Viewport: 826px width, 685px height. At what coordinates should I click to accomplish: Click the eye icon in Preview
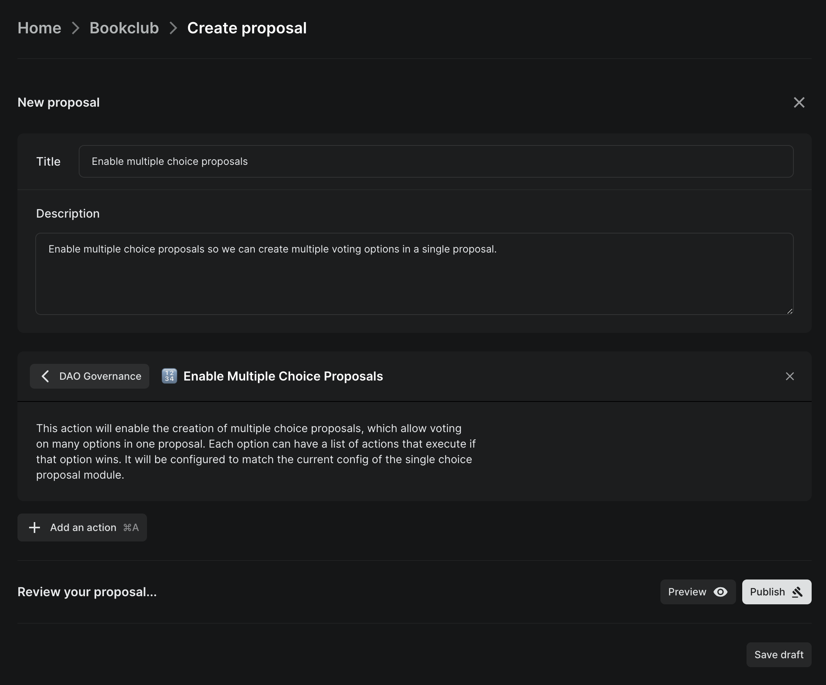click(720, 592)
